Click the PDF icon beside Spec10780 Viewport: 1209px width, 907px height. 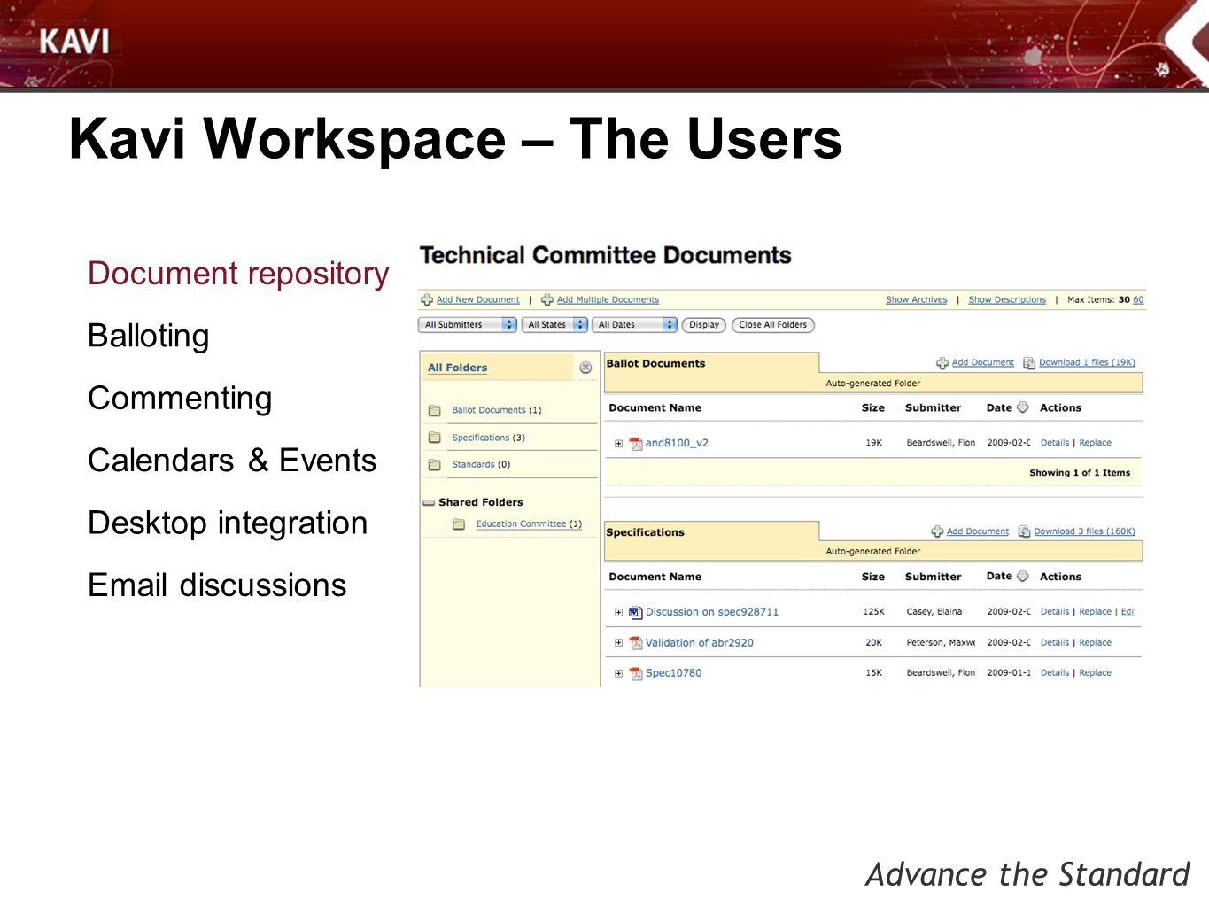coord(636,674)
